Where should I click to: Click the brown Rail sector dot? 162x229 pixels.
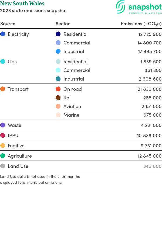58,98
